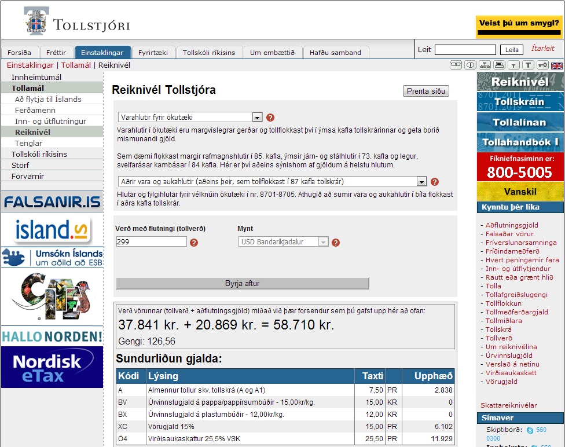
Task: Open the Tollskóli ríkisins tab
Action: (209, 53)
